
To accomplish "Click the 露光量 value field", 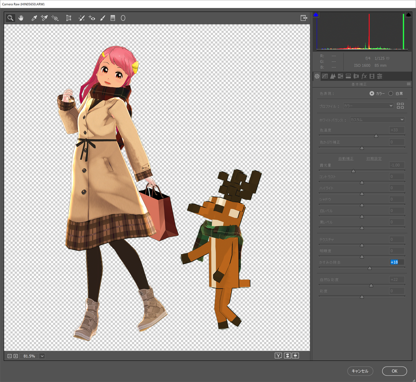I will coord(397,165).
